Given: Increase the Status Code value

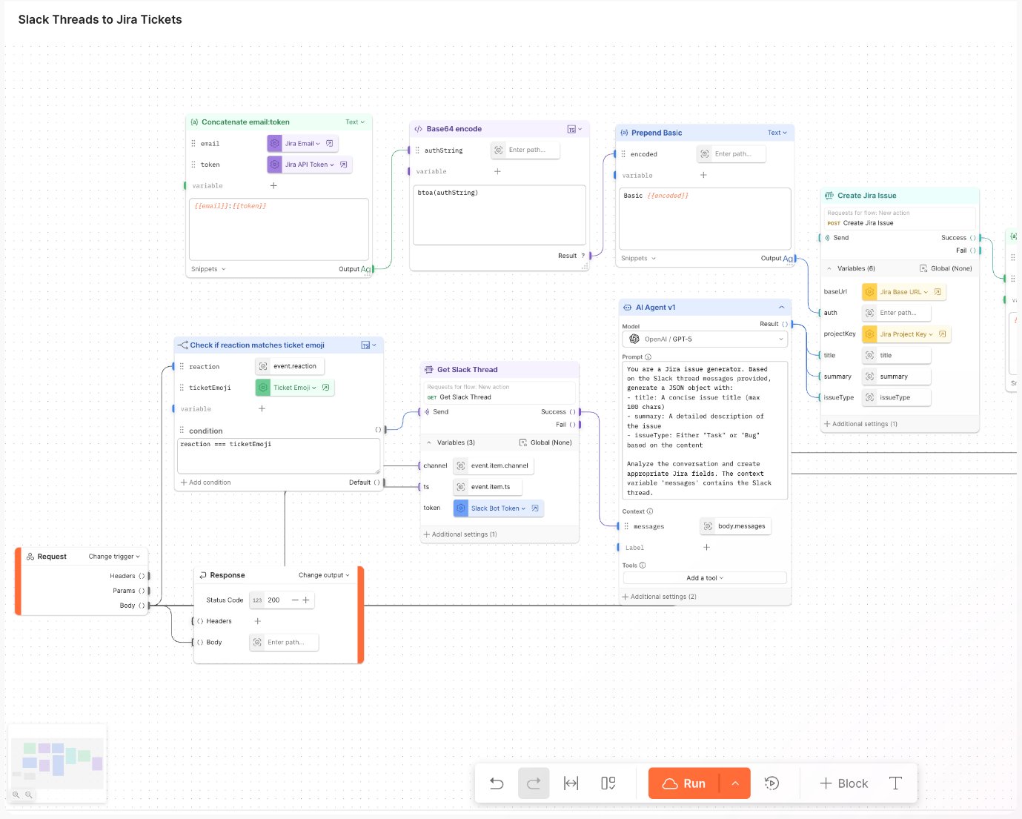Looking at the screenshot, I should pos(306,600).
